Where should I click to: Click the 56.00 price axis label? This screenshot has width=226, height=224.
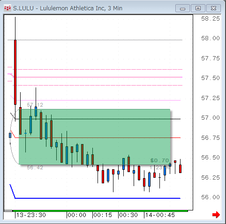pos(211,197)
